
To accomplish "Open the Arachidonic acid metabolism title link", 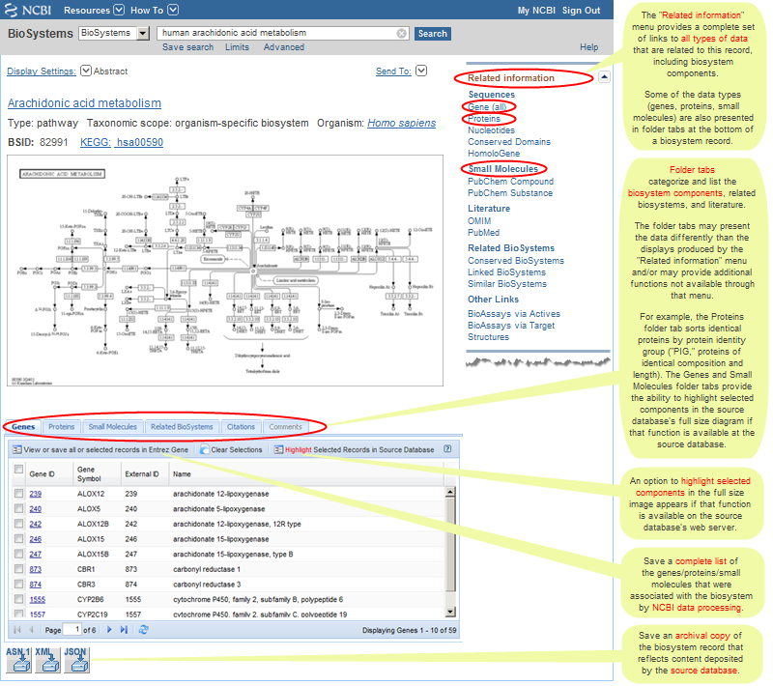I will (x=84, y=103).
